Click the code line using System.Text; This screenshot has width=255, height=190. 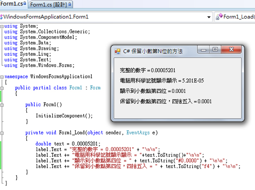pos(28,60)
